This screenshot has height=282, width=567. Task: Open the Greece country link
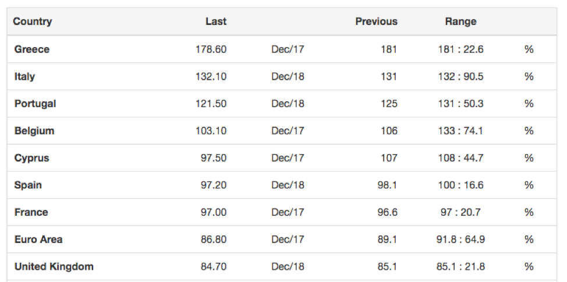(x=32, y=49)
